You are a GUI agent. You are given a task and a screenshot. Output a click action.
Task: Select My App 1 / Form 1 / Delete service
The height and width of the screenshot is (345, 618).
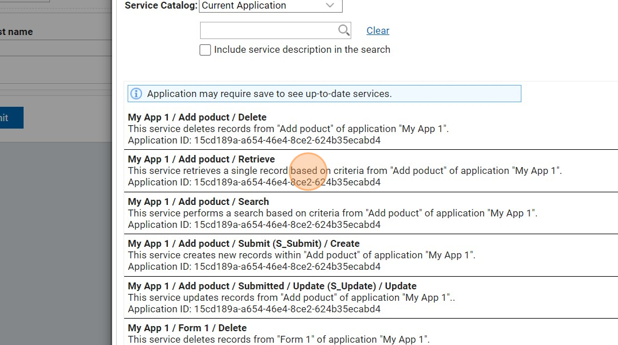(x=187, y=328)
